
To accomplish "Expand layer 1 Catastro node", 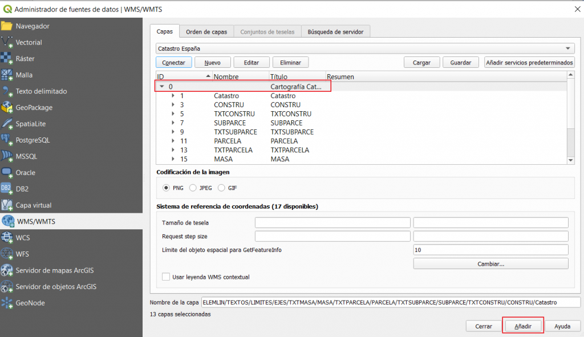I will coord(173,96).
